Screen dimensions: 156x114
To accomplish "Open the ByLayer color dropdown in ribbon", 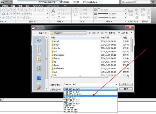I will (x=125, y=10).
